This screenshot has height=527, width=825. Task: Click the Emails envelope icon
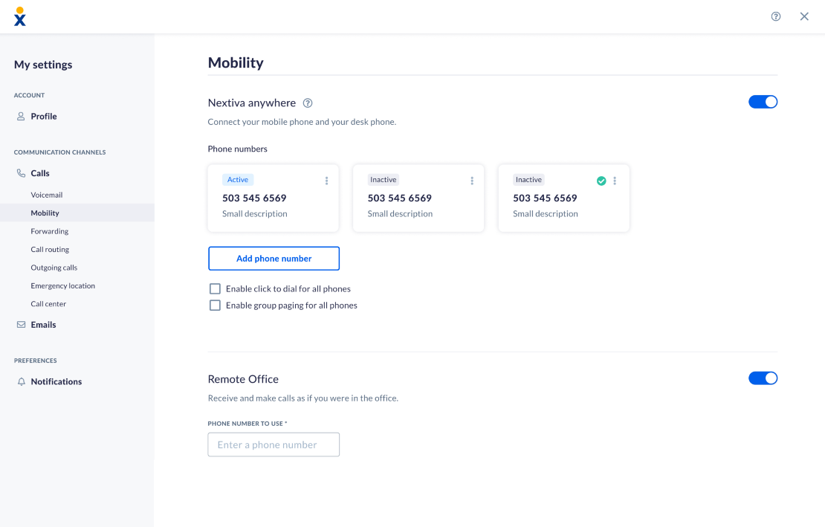[x=21, y=325]
